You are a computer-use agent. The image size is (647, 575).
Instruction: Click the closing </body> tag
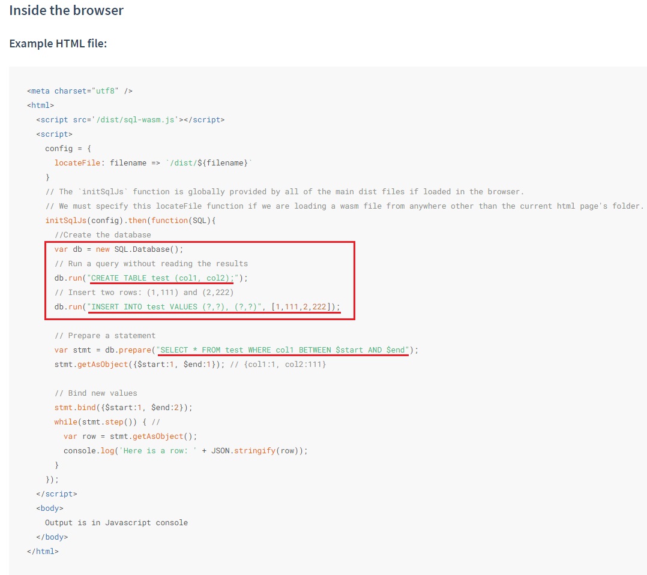52,537
